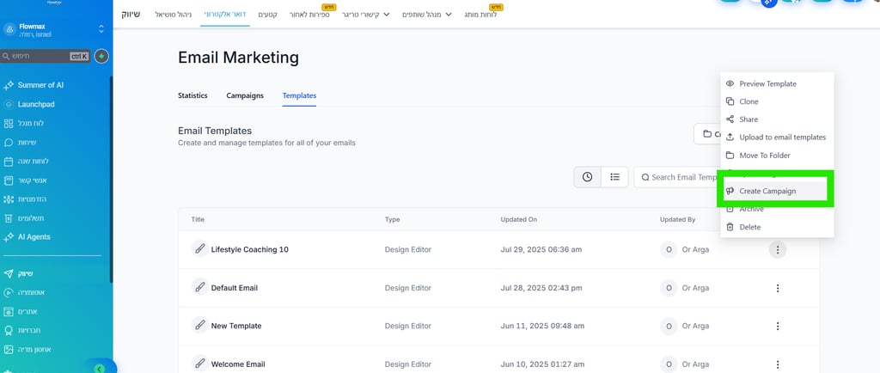Click the green lightning quick-action icon
The width and height of the screenshot is (880, 373).
click(x=101, y=56)
